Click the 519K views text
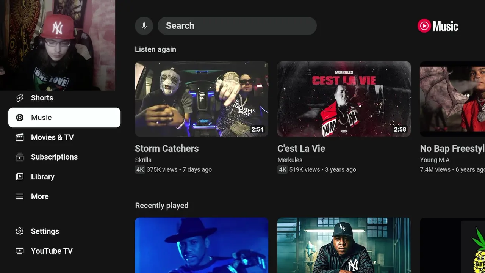The image size is (485, 273). (305, 169)
